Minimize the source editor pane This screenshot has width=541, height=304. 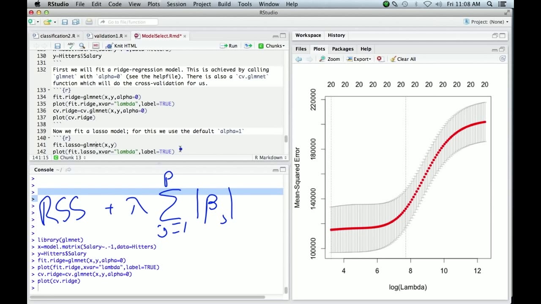click(x=276, y=36)
